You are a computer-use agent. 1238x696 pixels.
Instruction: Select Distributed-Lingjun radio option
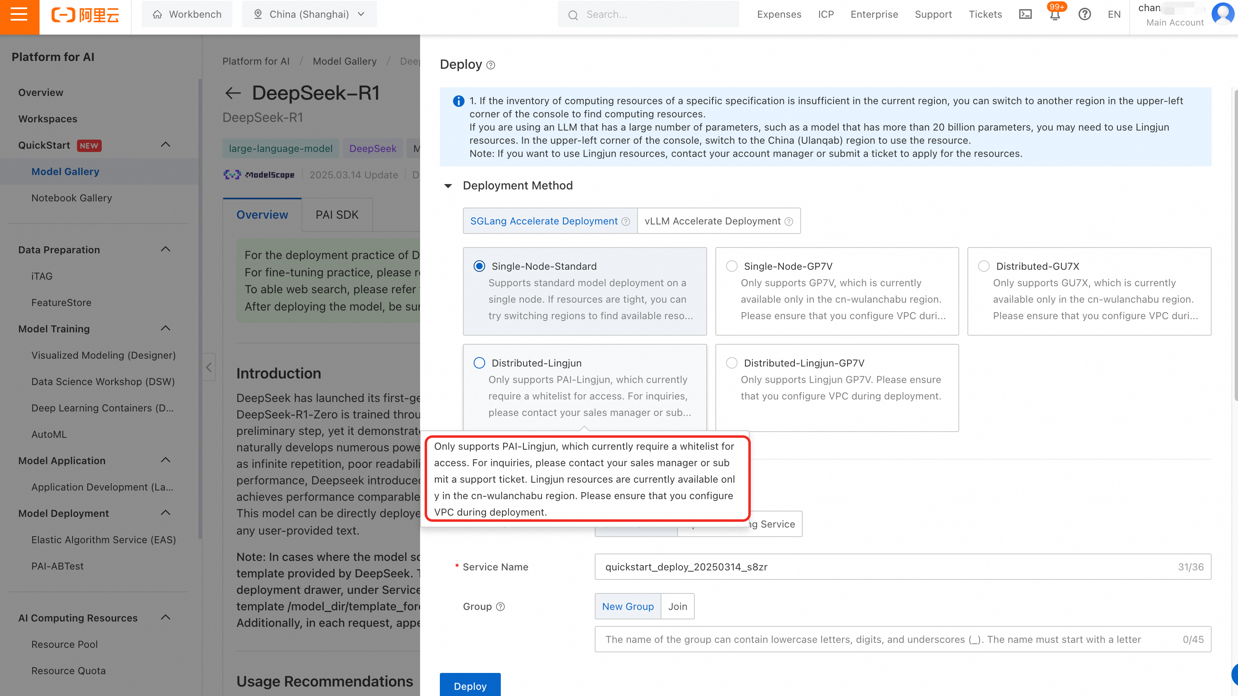(x=479, y=363)
